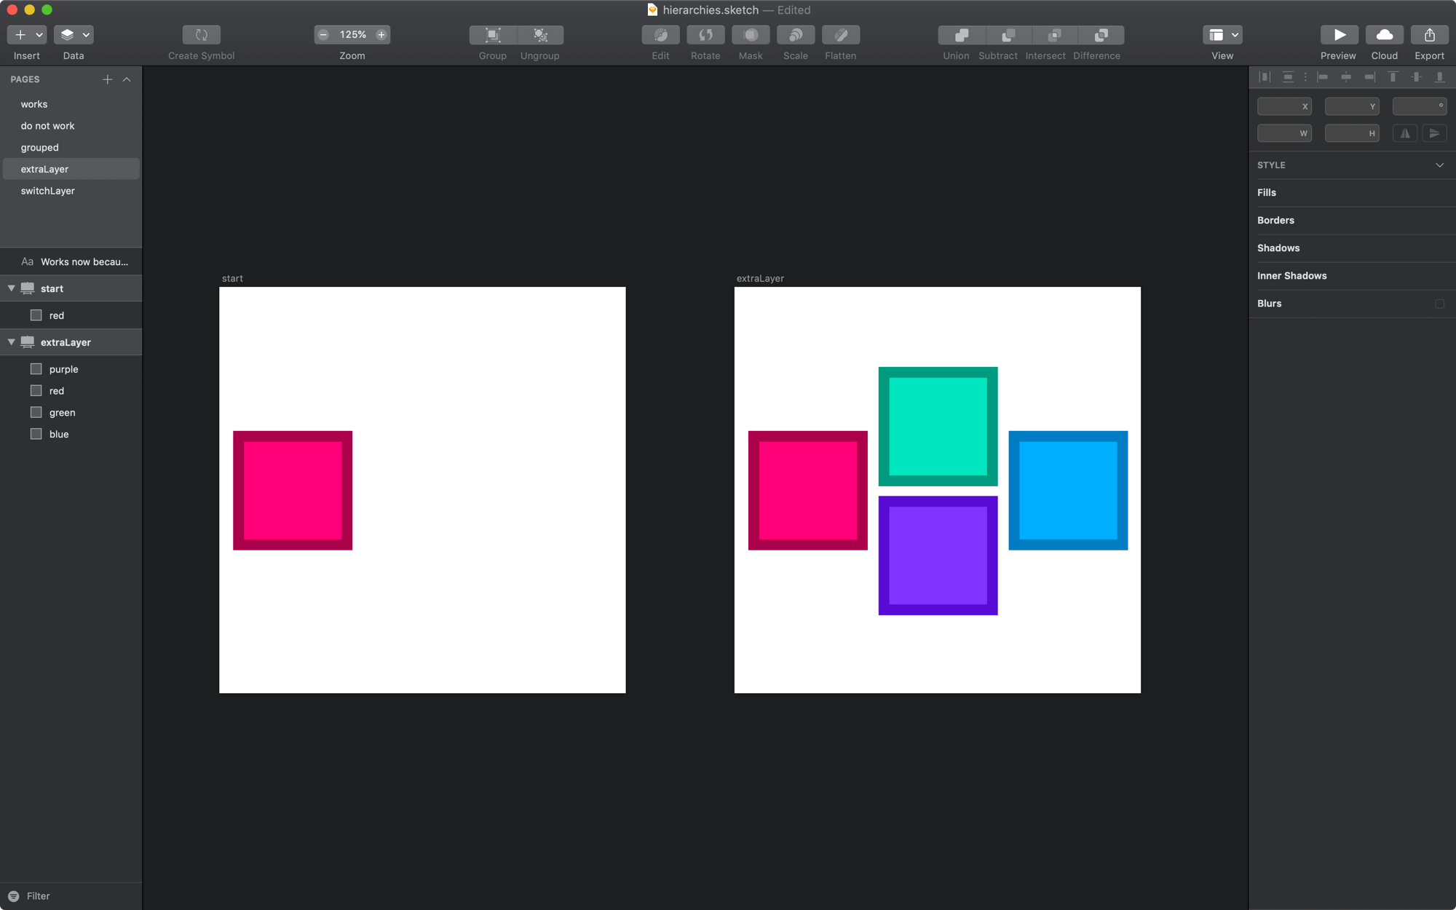Select the extraLayer page

71,169
